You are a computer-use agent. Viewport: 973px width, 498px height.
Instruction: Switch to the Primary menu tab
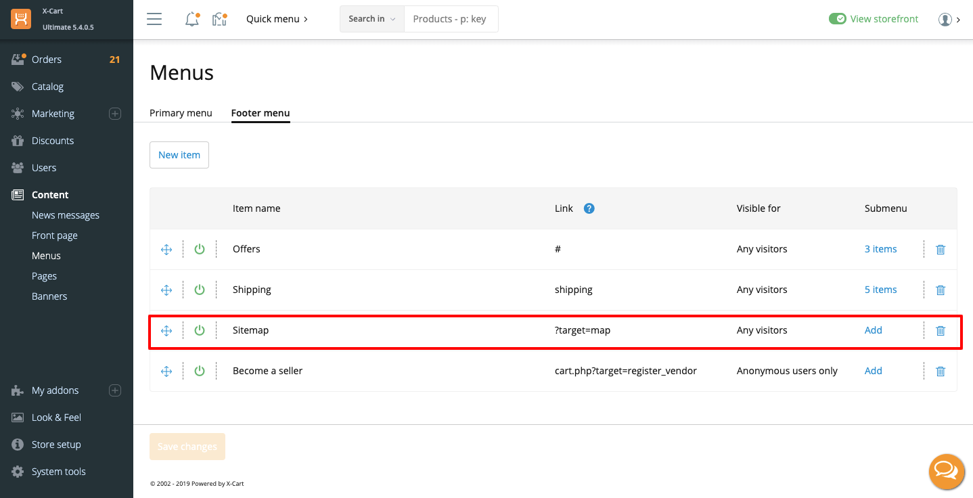pyautogui.click(x=181, y=113)
